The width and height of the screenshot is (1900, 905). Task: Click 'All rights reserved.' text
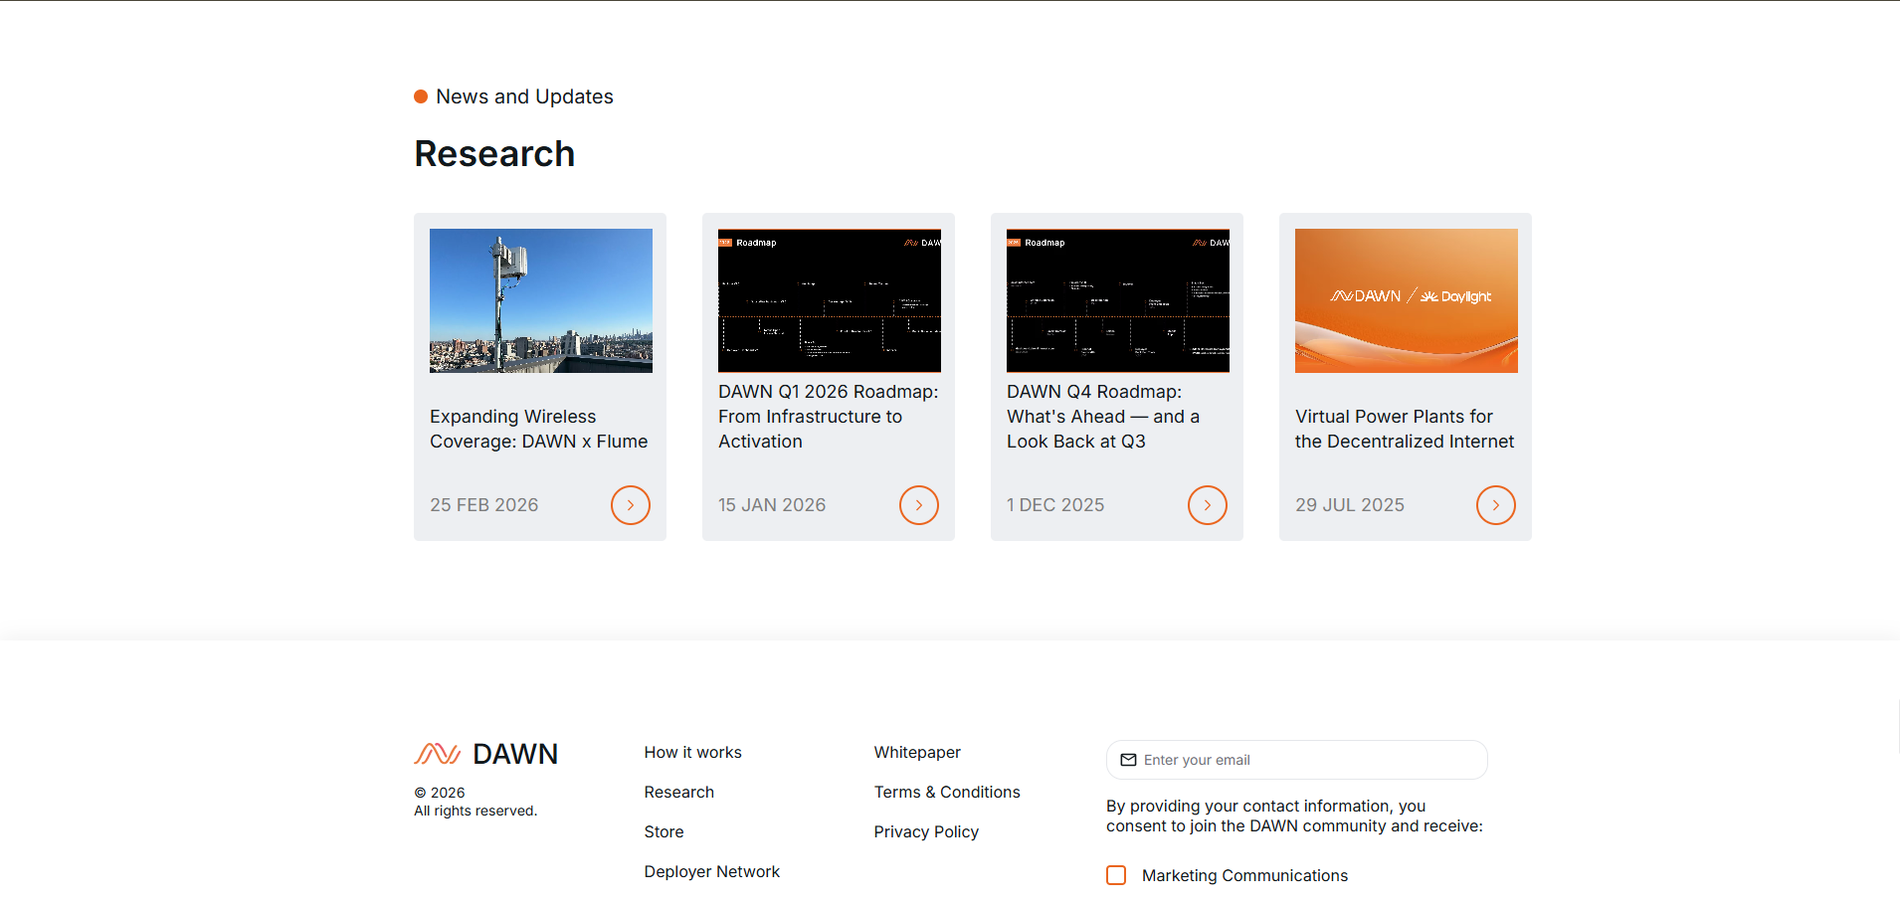(475, 811)
